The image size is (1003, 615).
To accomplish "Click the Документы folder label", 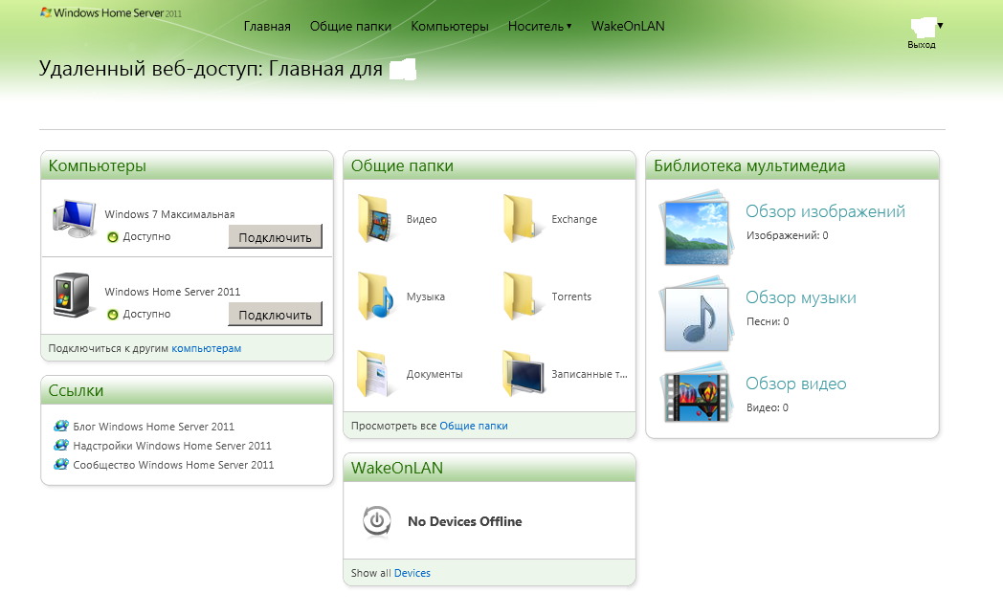I will (x=435, y=374).
